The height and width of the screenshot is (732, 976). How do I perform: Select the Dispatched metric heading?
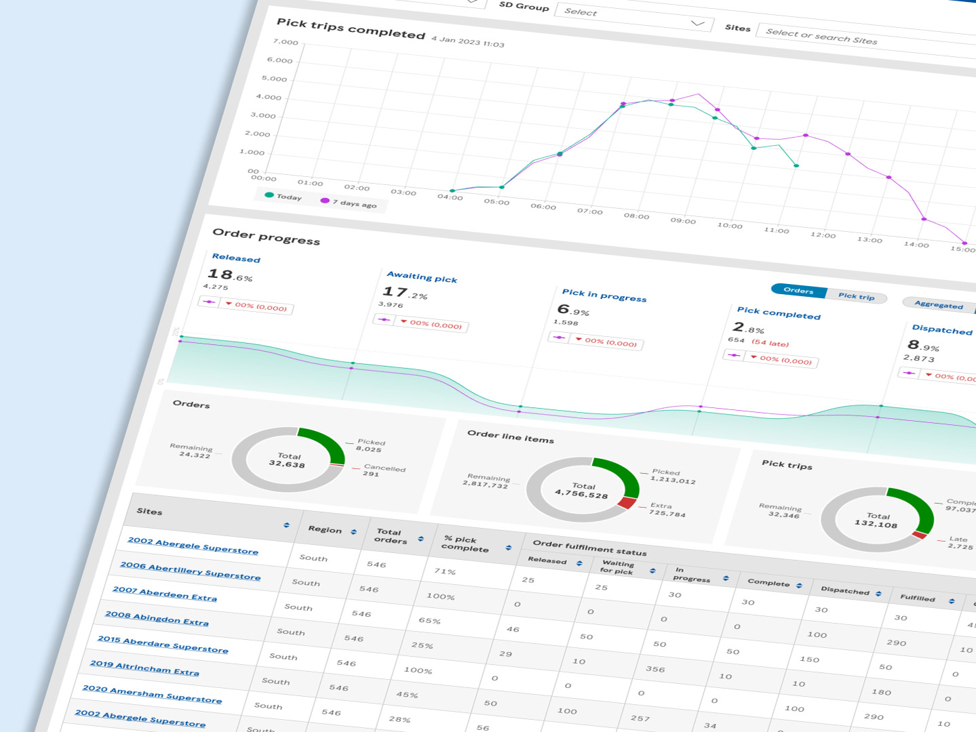coord(942,329)
